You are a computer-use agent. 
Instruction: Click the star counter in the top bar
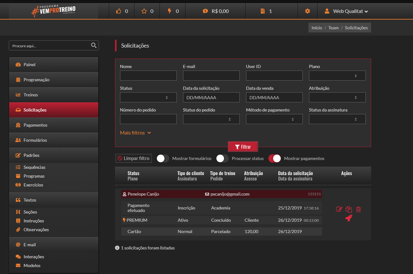(x=147, y=11)
